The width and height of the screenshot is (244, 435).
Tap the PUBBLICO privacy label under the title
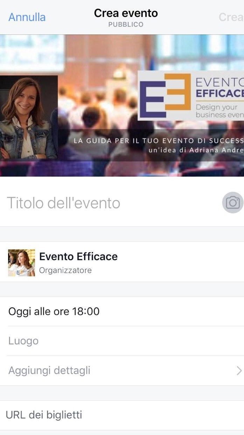126,25
